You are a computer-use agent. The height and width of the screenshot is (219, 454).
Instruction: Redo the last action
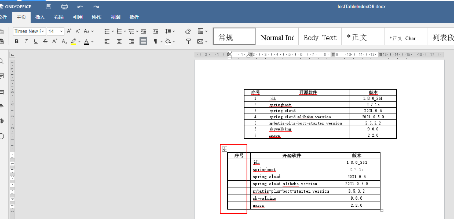coord(96,7)
